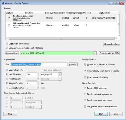Viewport: 126px width, 120px height.
Task: Click the Ring buffer with 5 files field
Action: click(x=31, y=83)
